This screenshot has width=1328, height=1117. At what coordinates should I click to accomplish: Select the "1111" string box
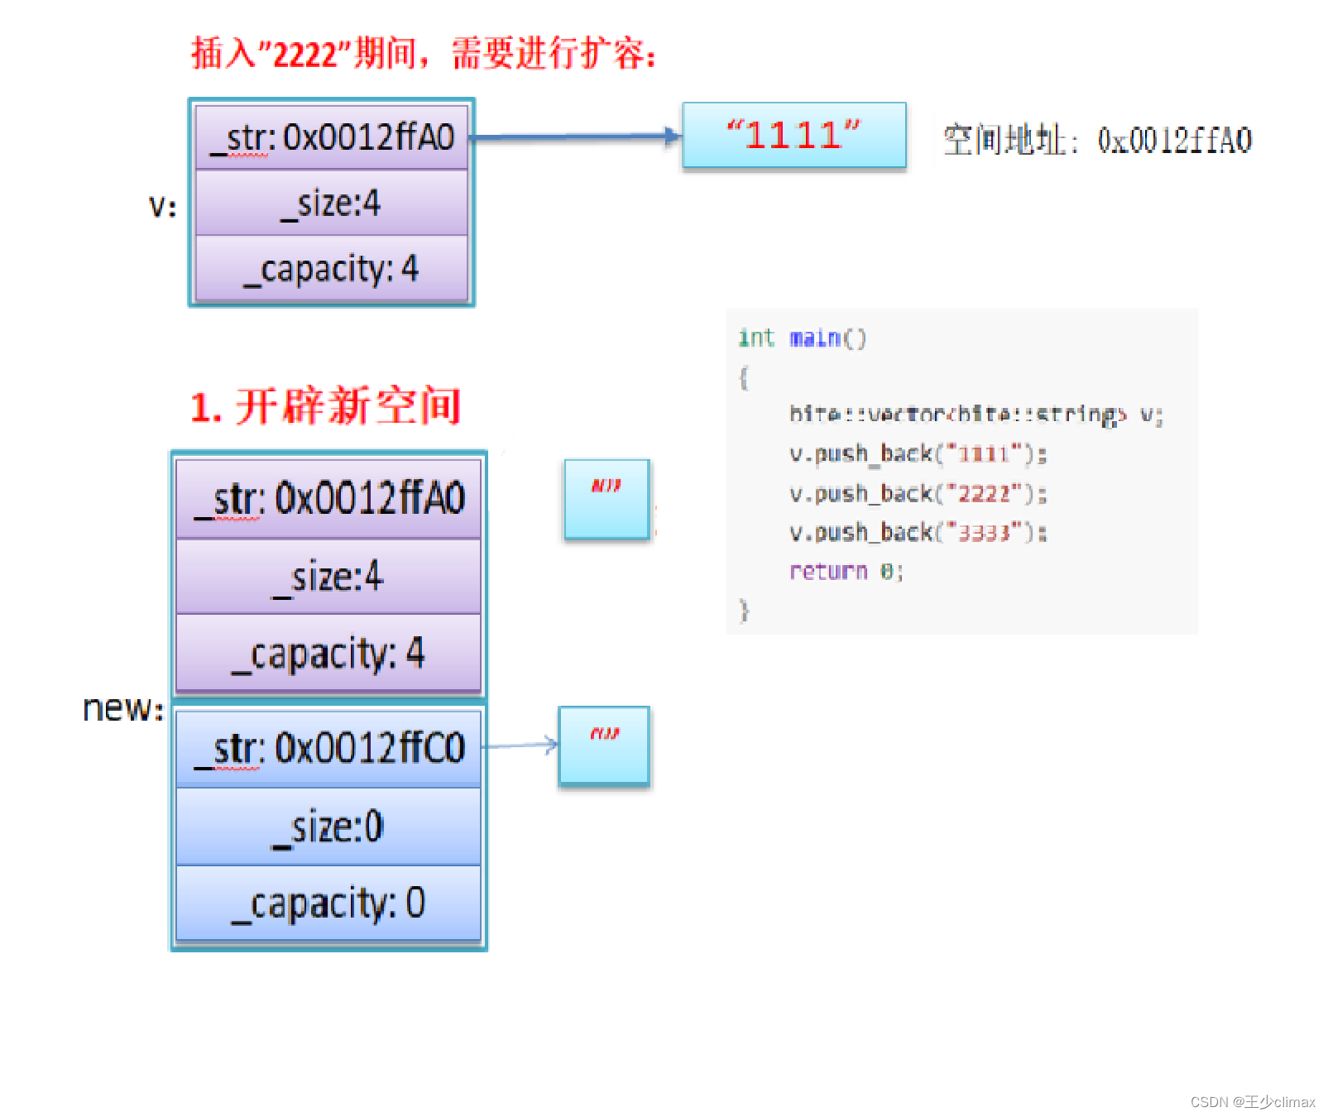click(x=794, y=135)
